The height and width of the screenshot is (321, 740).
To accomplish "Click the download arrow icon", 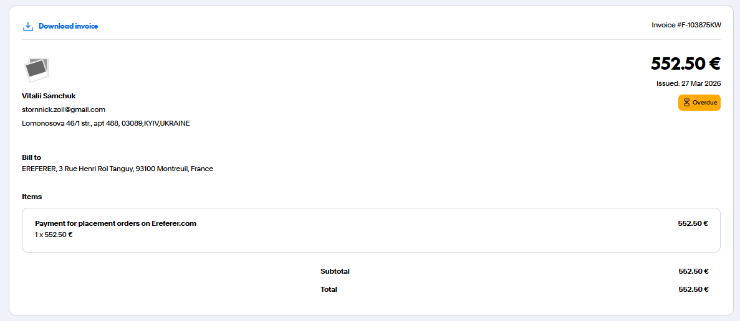I will click(x=27, y=26).
